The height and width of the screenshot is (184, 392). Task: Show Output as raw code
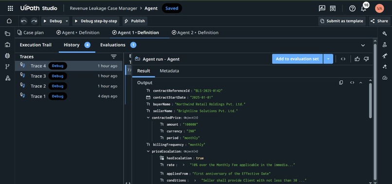pyautogui.click(x=352, y=83)
